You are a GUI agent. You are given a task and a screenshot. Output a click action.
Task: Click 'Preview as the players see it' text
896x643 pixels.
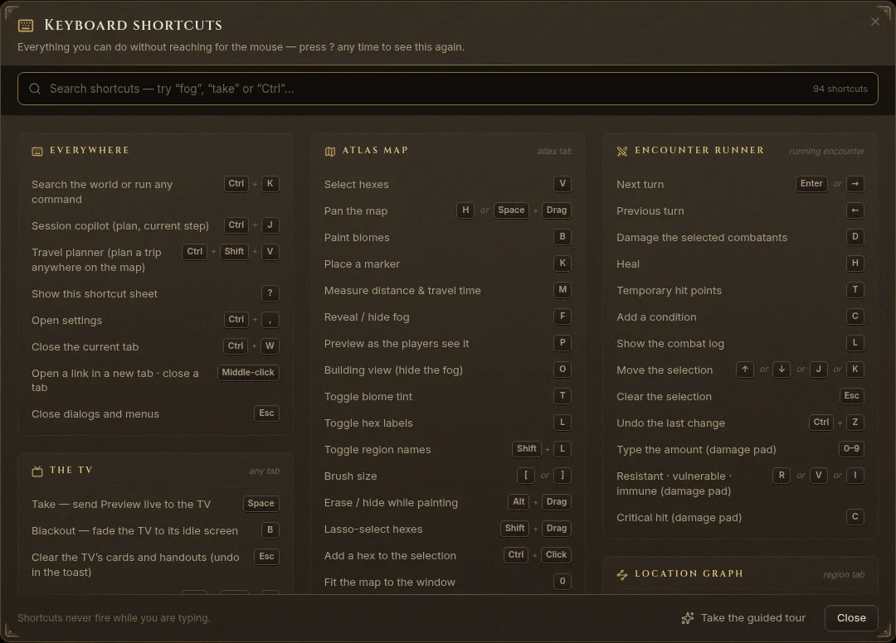point(396,344)
